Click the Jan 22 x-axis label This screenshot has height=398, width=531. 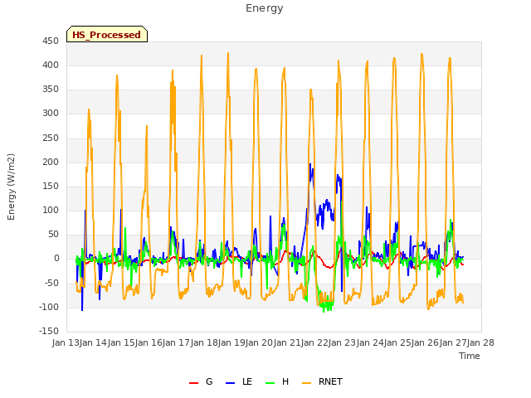pyautogui.click(x=314, y=343)
